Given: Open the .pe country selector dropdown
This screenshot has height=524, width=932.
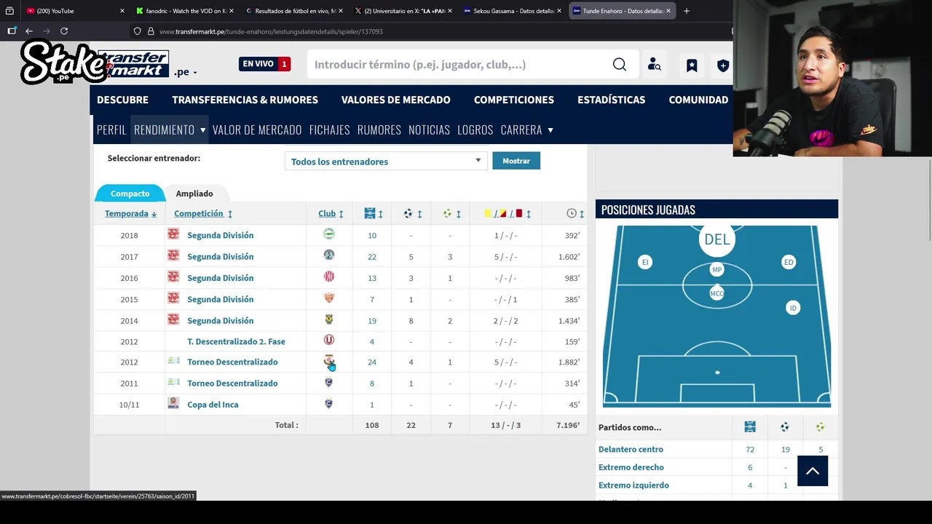Looking at the screenshot, I should tap(185, 72).
